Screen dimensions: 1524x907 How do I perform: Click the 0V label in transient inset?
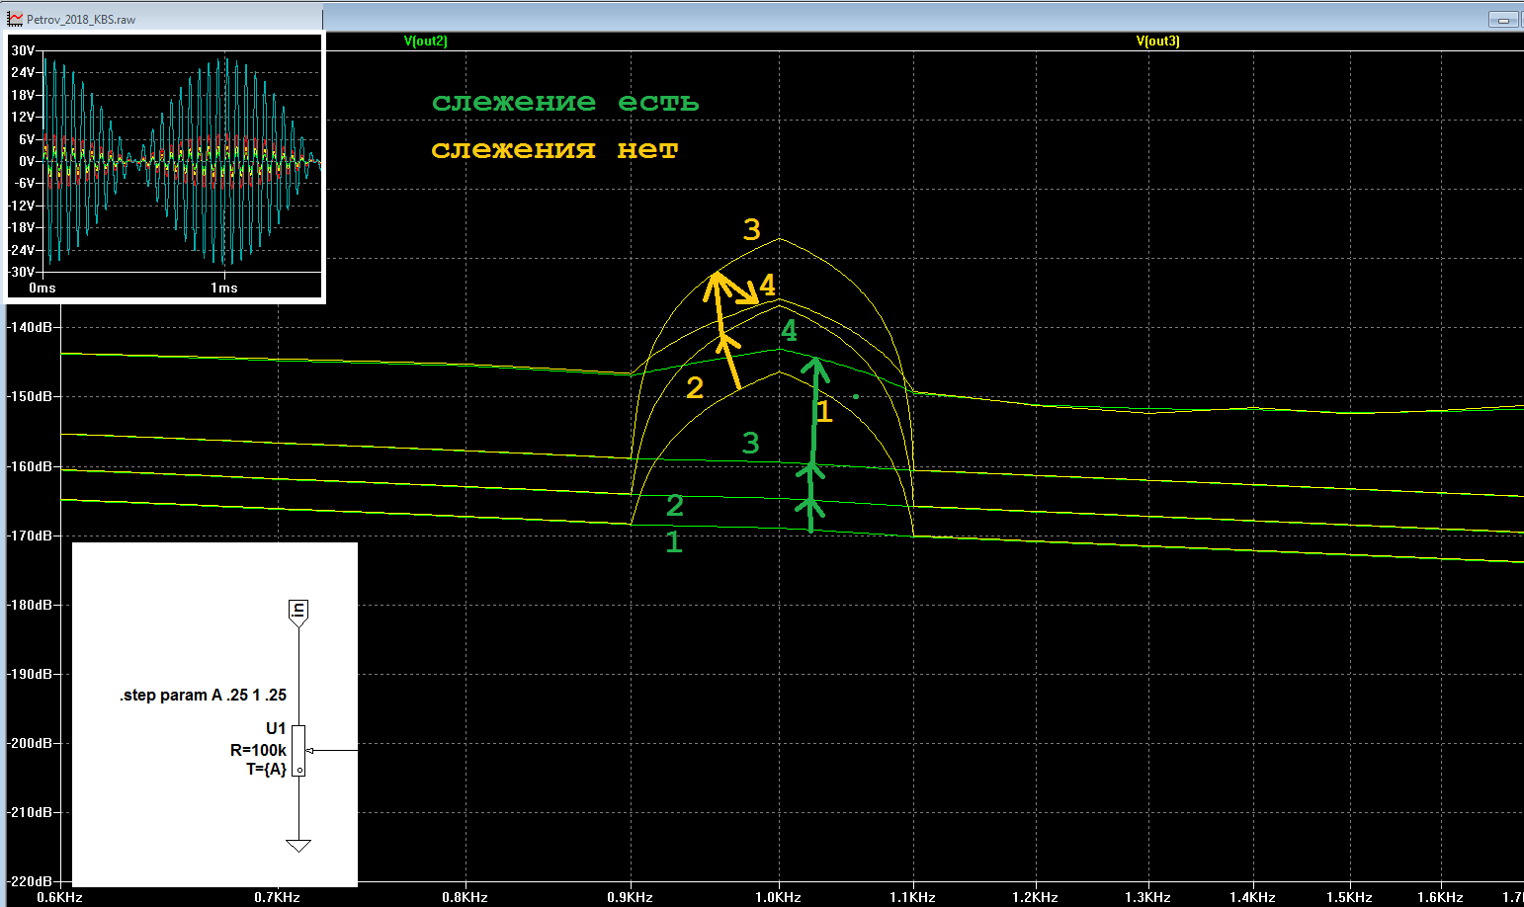coord(27,161)
